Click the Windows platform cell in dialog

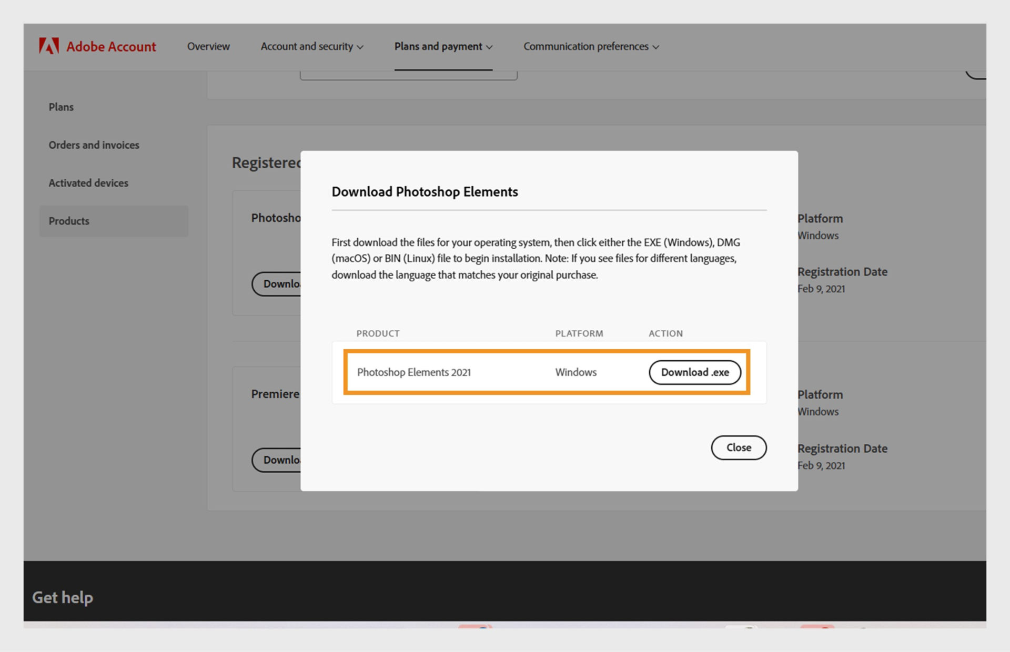576,372
